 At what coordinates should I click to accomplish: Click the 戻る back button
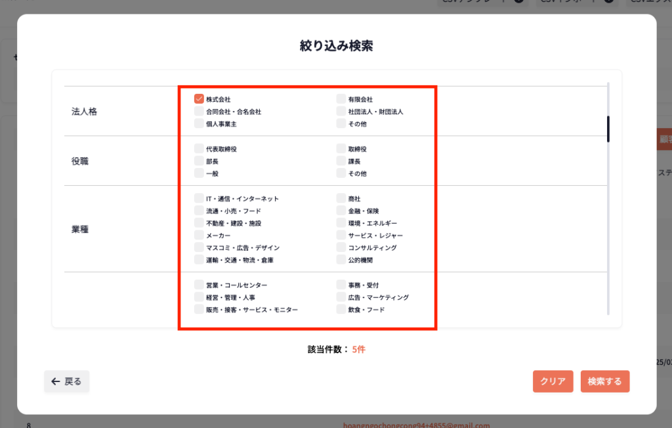tap(67, 381)
